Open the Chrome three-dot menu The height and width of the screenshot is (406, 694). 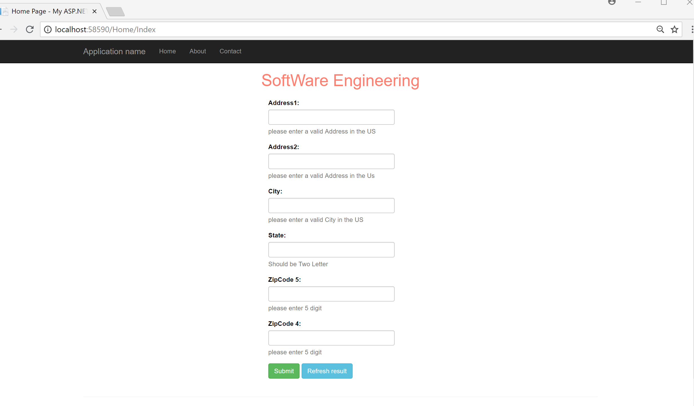click(x=692, y=29)
